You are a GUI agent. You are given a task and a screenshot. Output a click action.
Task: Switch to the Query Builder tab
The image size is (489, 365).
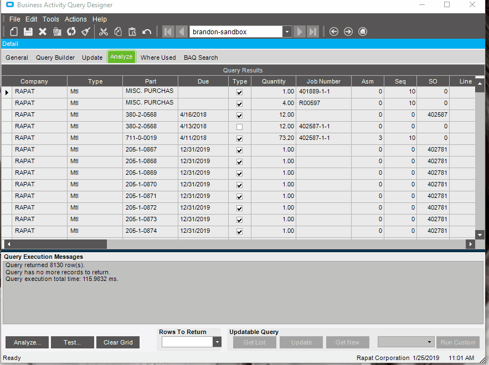click(55, 58)
